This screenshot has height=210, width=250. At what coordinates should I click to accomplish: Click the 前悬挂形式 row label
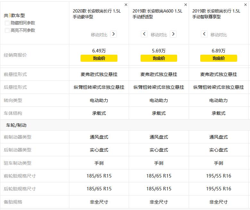15,74
